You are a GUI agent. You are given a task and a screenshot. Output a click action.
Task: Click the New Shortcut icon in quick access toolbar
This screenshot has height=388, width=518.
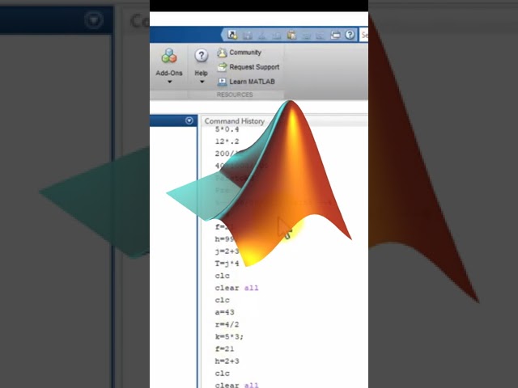[x=232, y=35]
